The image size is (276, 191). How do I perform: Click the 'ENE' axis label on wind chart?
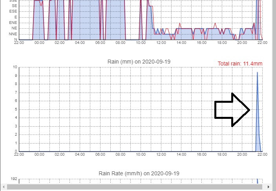click(13, 23)
